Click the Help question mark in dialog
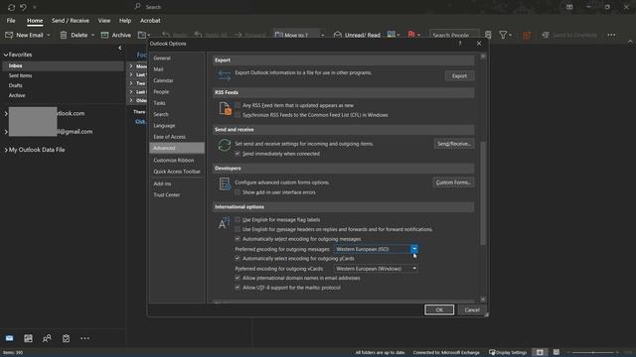636x357 pixels. click(460, 44)
